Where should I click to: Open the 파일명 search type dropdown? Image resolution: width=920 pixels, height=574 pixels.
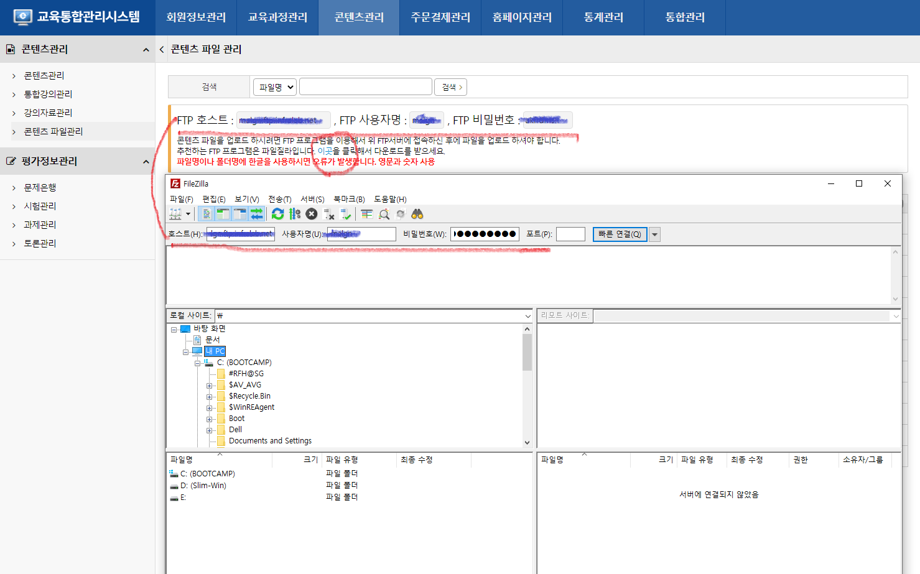click(x=274, y=87)
